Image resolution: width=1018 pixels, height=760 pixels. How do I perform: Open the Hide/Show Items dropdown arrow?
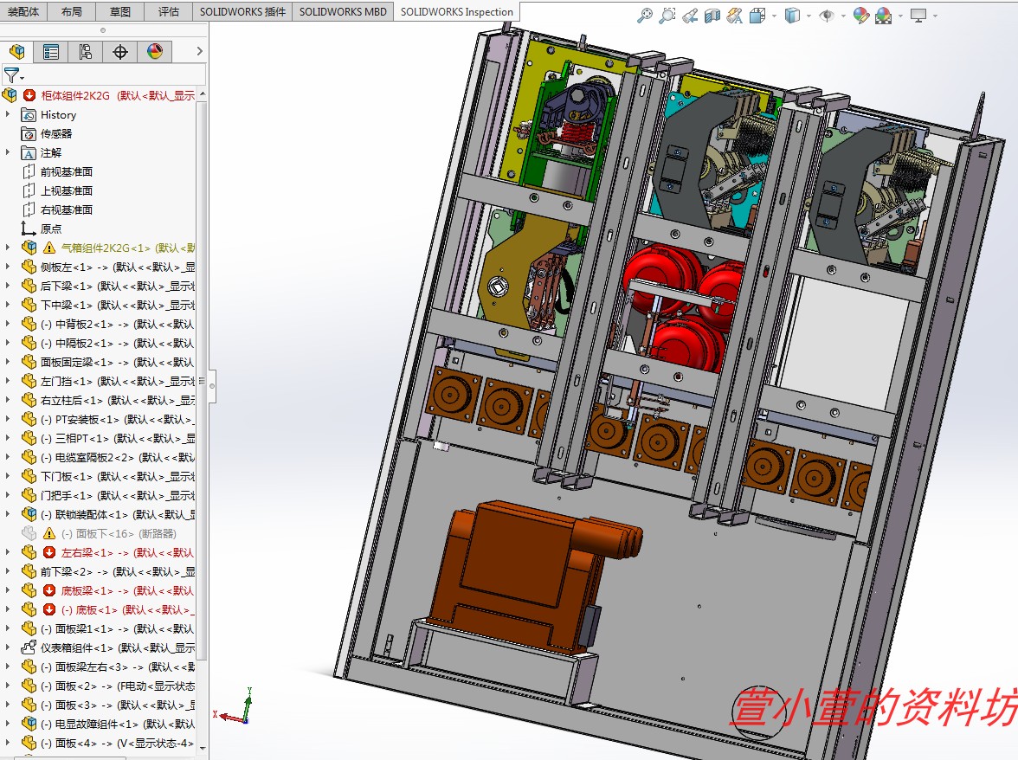point(843,16)
